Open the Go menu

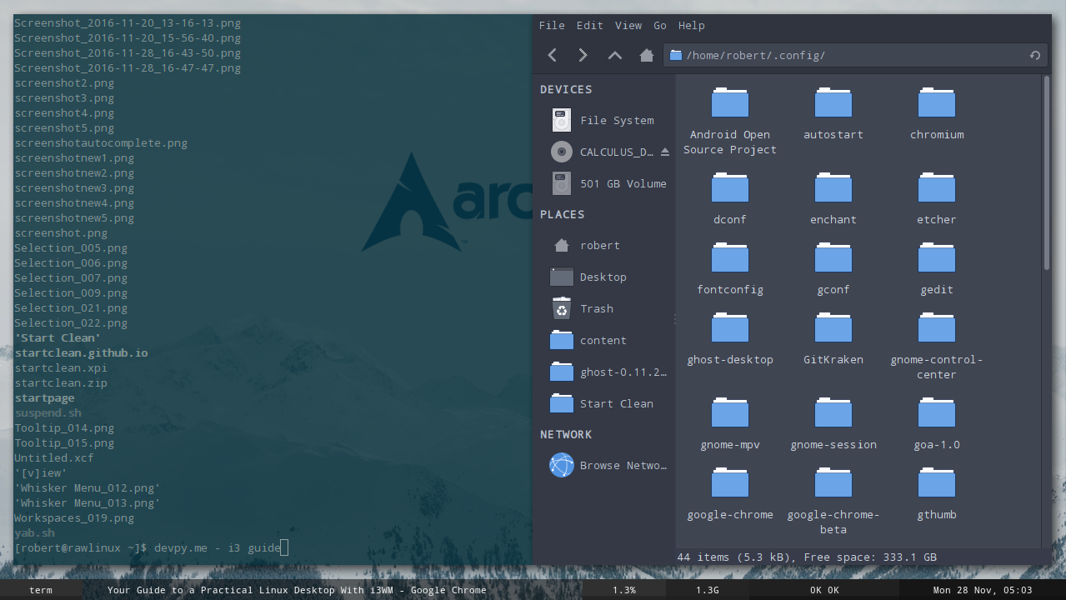tap(660, 25)
